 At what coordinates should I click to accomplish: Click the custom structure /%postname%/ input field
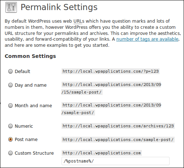[116, 161]
